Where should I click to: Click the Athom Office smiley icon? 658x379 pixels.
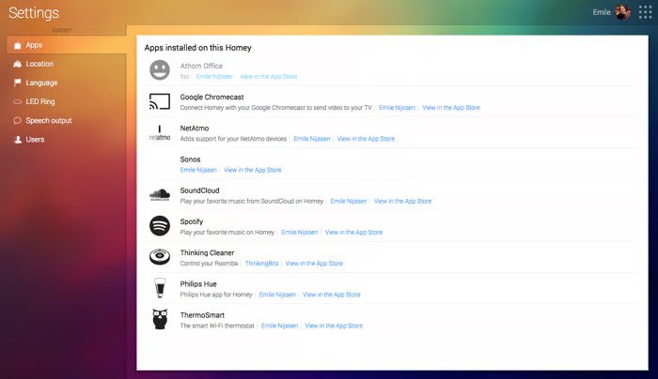click(x=160, y=70)
